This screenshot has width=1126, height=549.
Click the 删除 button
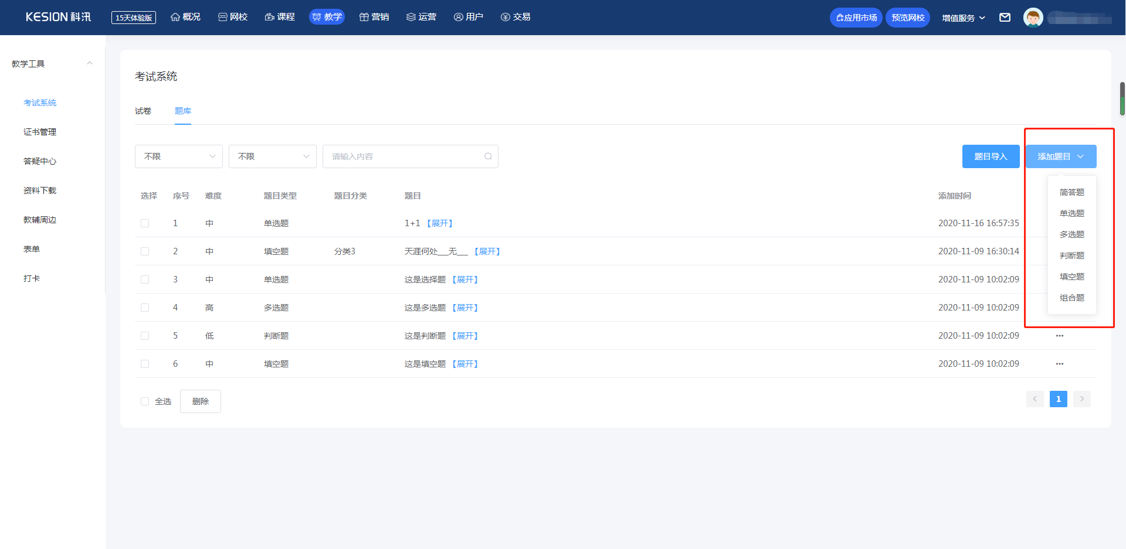[201, 401]
